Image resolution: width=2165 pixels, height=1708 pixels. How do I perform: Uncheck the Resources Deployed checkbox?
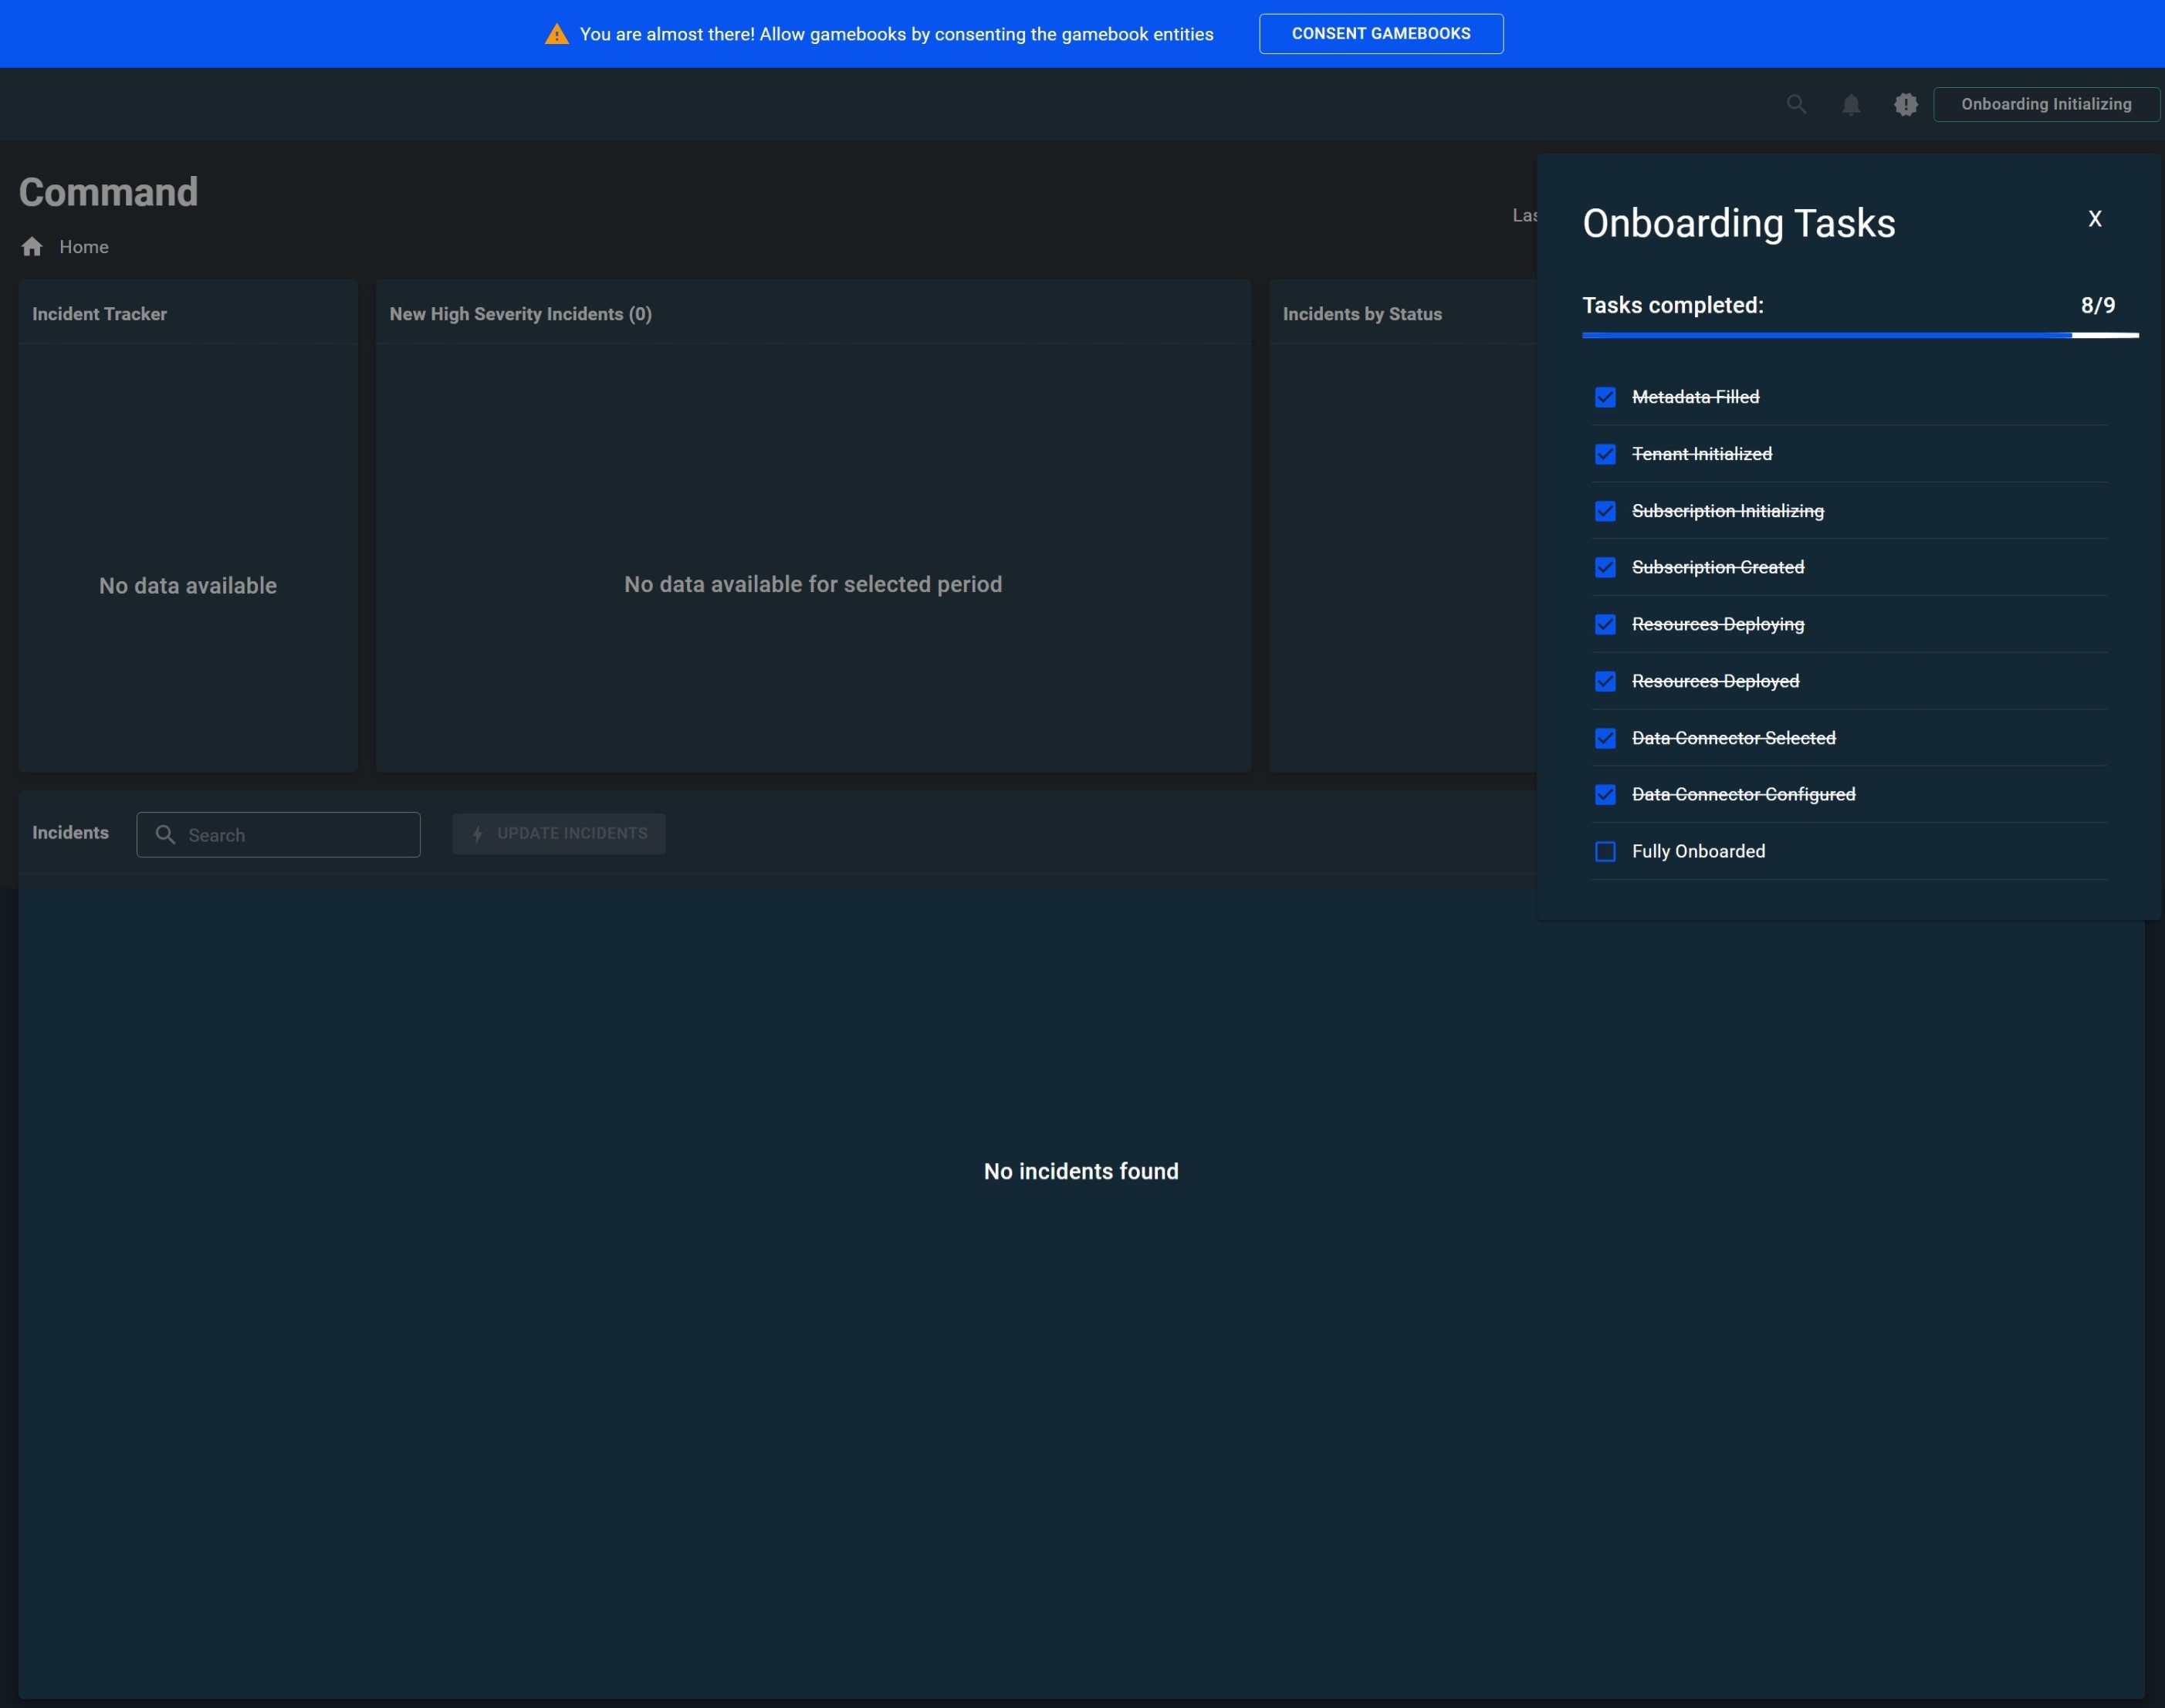tap(1605, 681)
